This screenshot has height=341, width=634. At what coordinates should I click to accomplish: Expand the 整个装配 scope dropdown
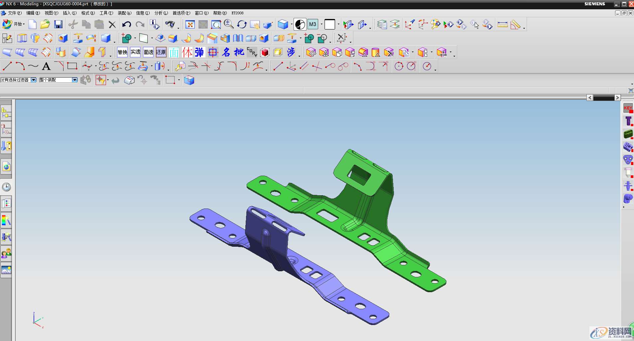click(75, 80)
